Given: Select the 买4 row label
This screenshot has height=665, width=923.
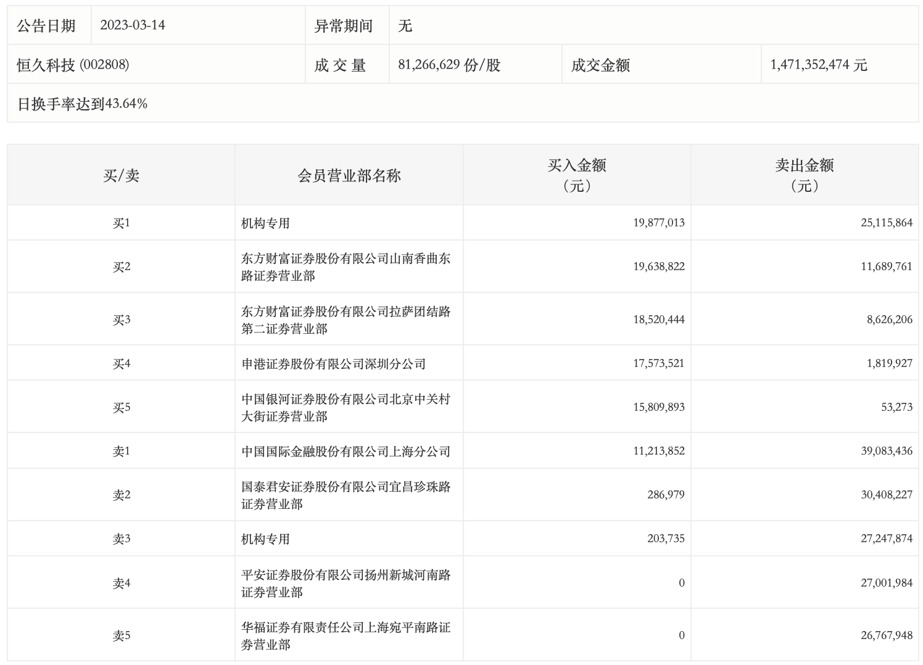Looking at the screenshot, I should click(x=121, y=364).
